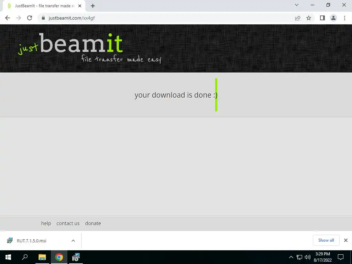Open the notification center icon
352x264 pixels.
pos(341,257)
